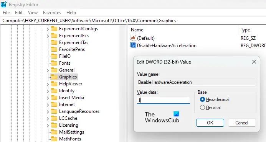Click the Identity folder icon
Viewport: 266px width, 142px height.
[54, 91]
